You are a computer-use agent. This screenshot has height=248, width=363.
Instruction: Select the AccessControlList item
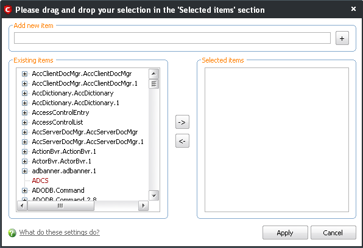click(57, 122)
